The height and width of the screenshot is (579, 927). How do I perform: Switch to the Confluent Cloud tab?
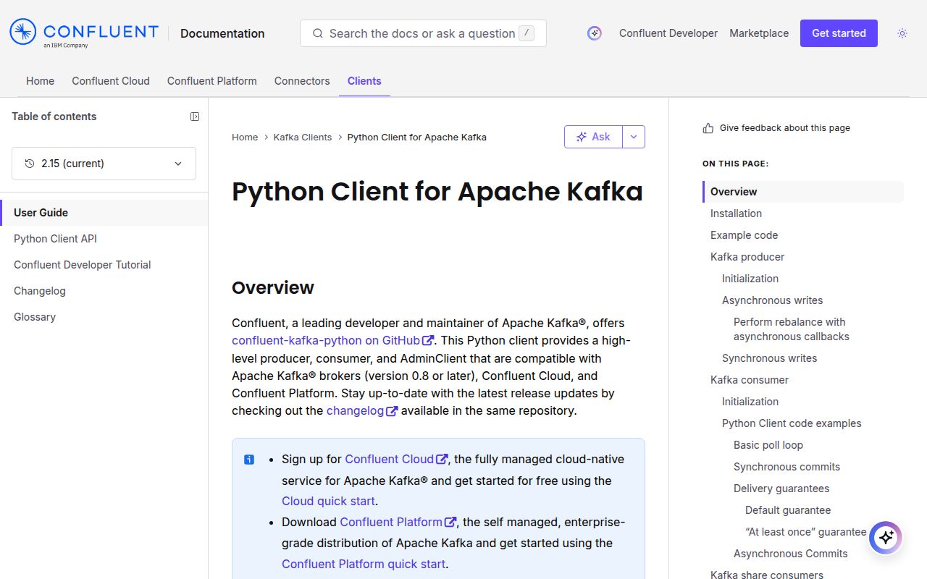pyautogui.click(x=111, y=81)
